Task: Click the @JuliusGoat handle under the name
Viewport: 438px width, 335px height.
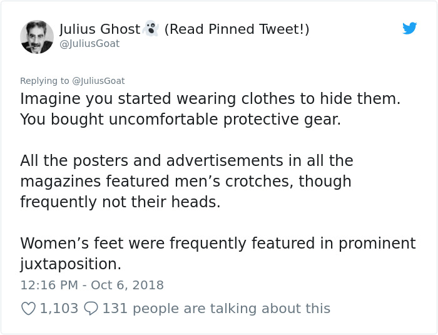Action: (89, 44)
